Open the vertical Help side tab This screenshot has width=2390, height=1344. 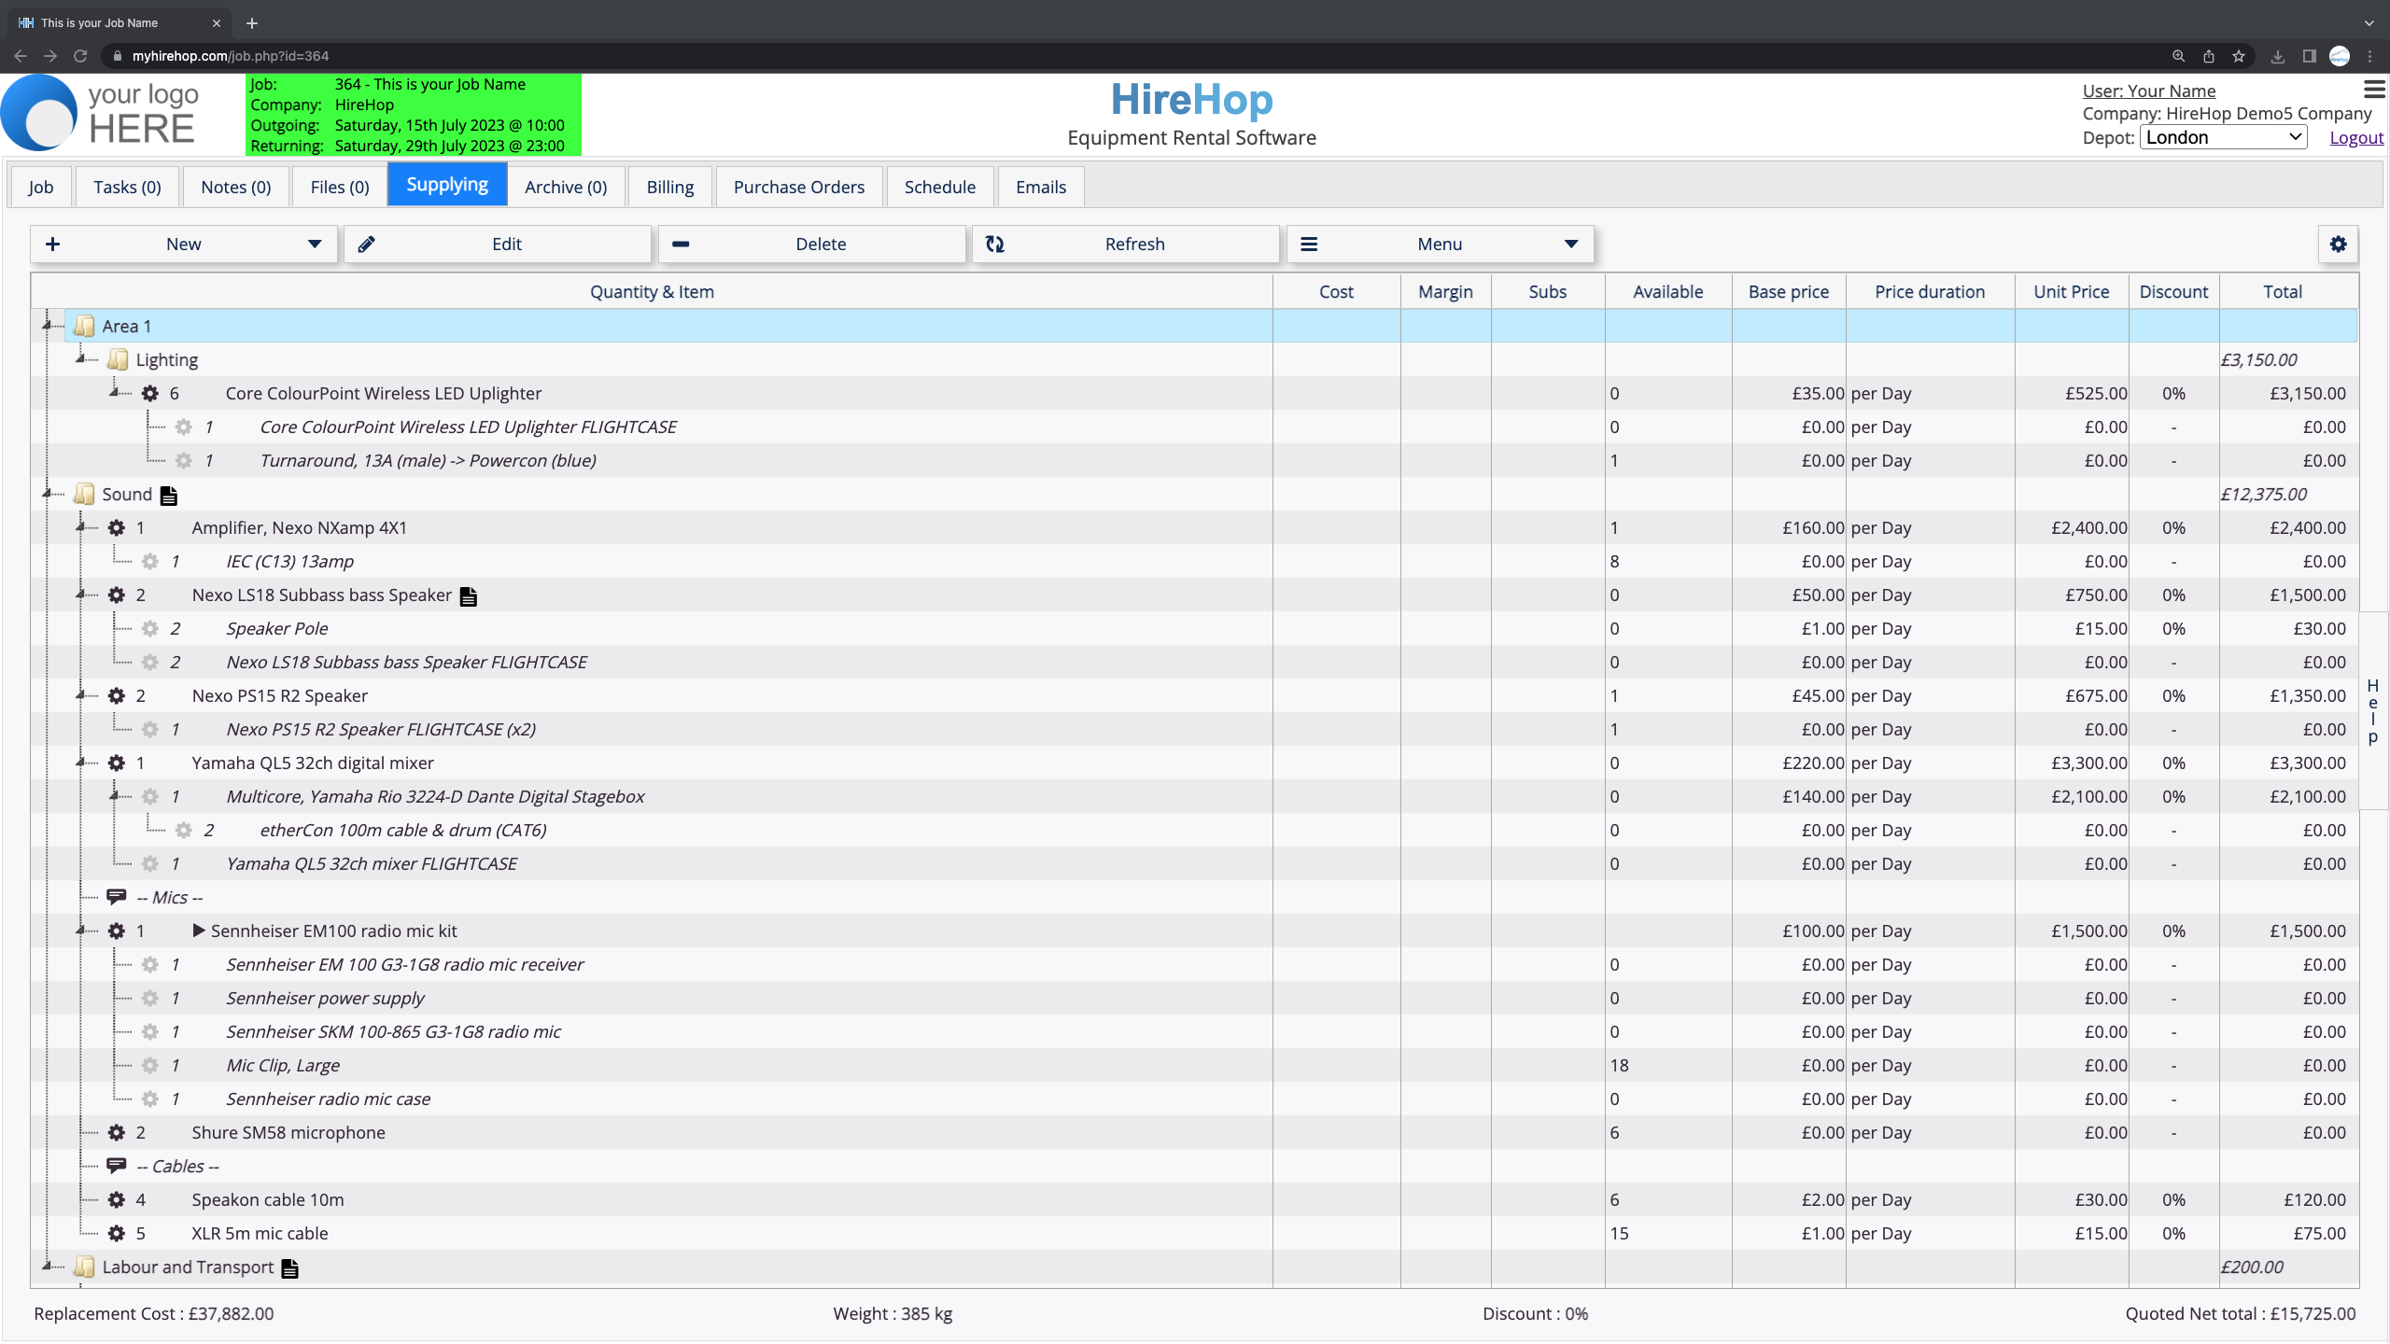2372,711
